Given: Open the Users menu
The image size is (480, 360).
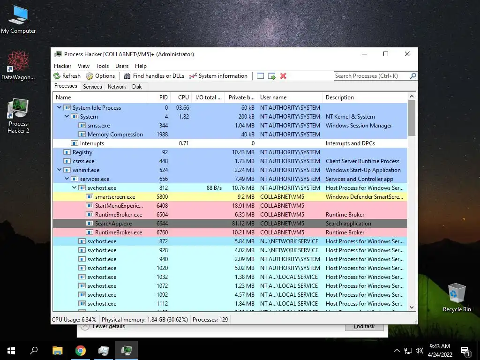Looking at the screenshot, I should point(122,66).
